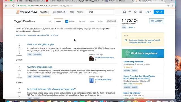Click the [php] search field
Image resolution: width=181 pixels, height=102 pixels.
100,12
